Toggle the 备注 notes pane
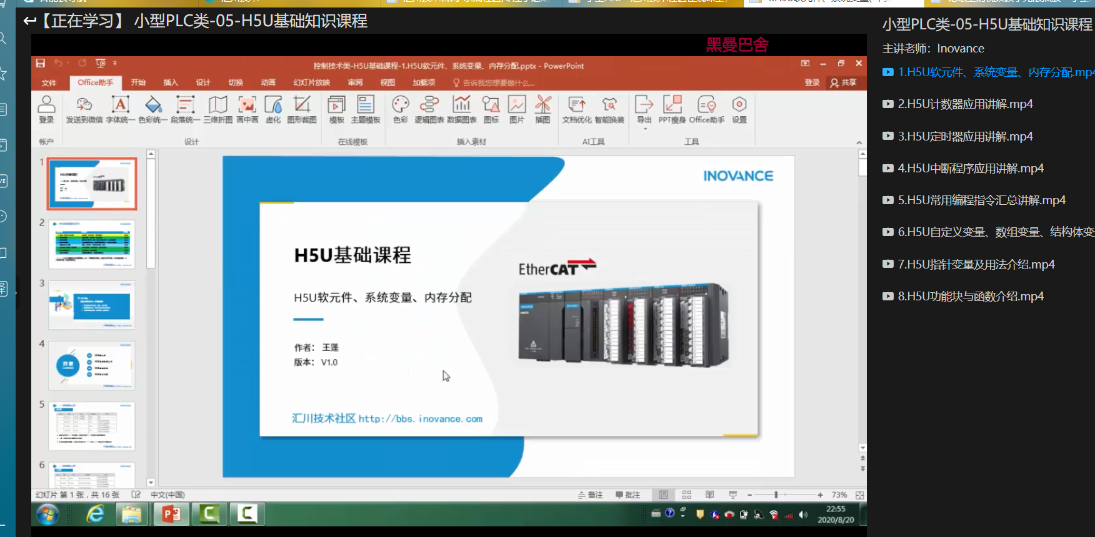This screenshot has height=537, width=1095. (591, 495)
